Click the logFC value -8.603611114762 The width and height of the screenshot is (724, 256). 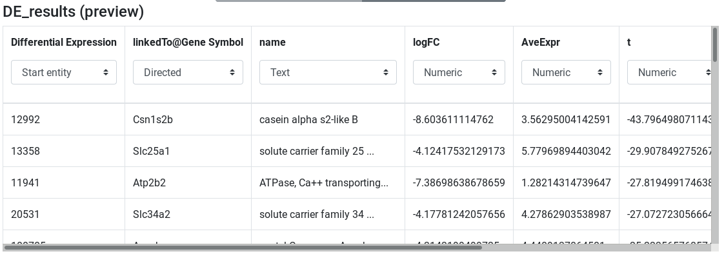pos(453,119)
